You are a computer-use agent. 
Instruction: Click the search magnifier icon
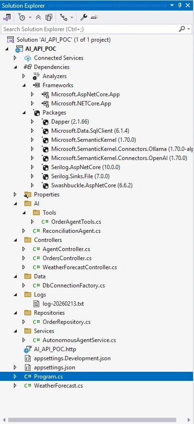(182, 29)
